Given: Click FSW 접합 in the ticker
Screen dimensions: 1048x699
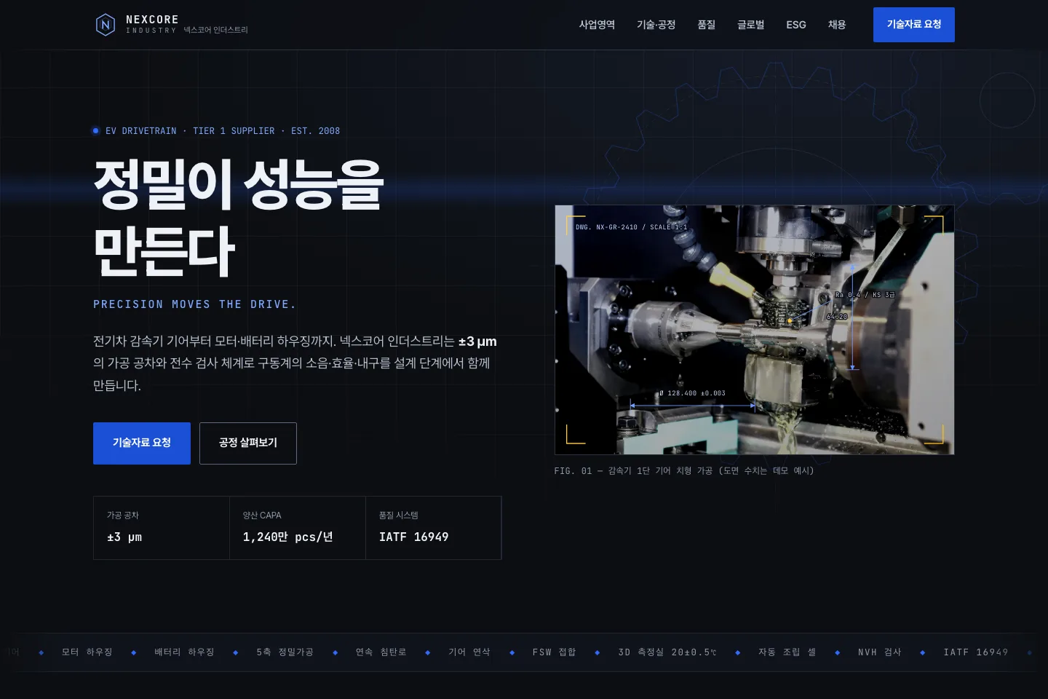Looking at the screenshot, I should click(555, 652).
